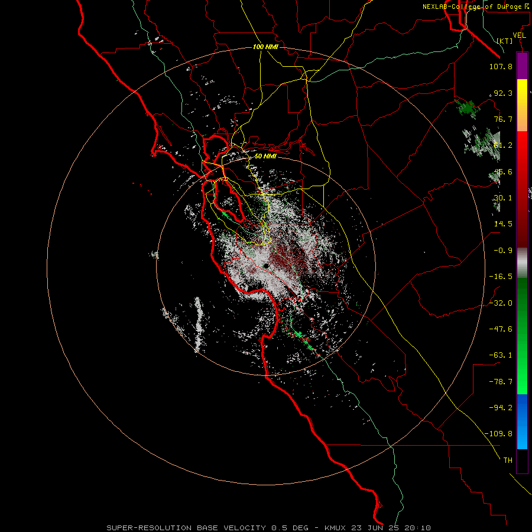532x532 pixels.
Task: Click the 92.3 legend value
Action: tap(503, 93)
